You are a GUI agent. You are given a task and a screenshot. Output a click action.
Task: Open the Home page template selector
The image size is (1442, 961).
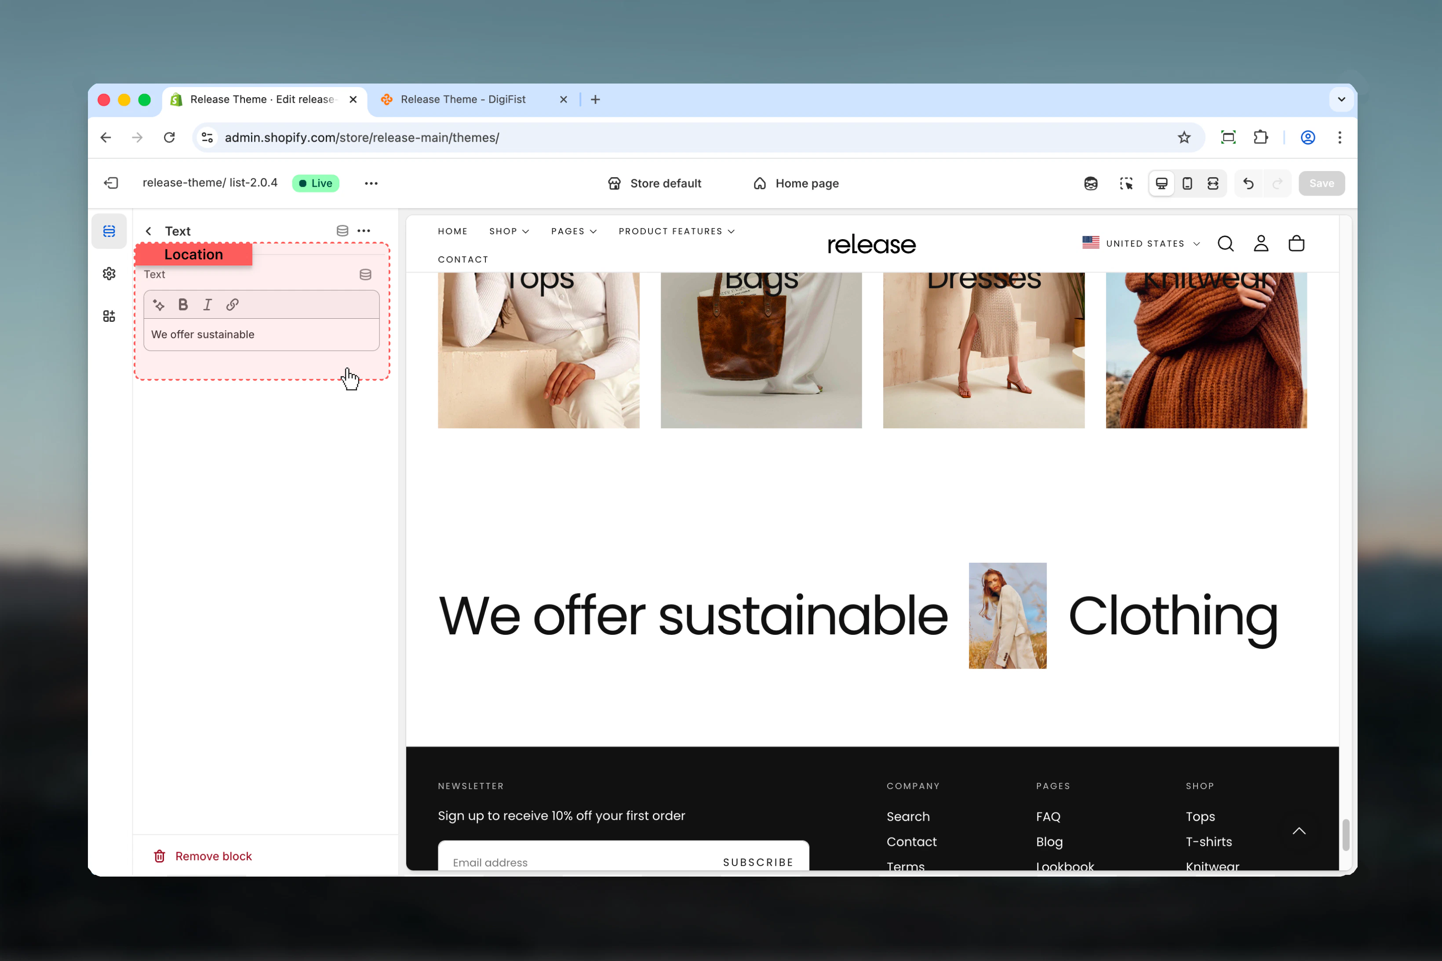point(795,183)
